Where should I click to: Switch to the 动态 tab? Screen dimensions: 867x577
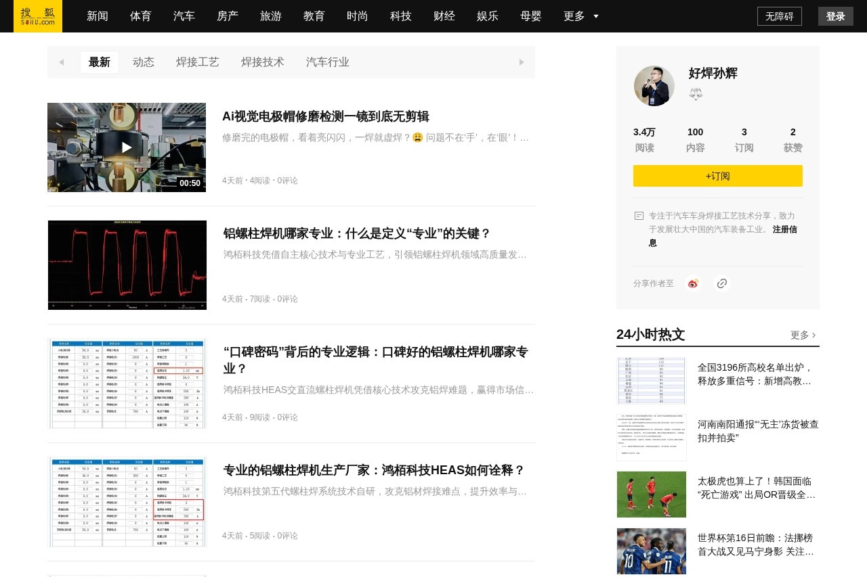(144, 62)
